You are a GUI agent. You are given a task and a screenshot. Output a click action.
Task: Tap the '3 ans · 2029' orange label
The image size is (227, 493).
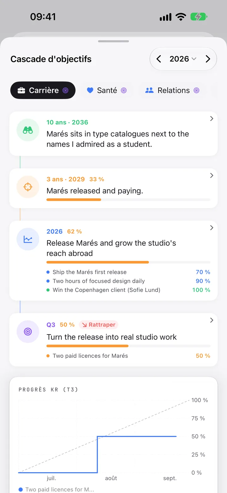pos(66,179)
